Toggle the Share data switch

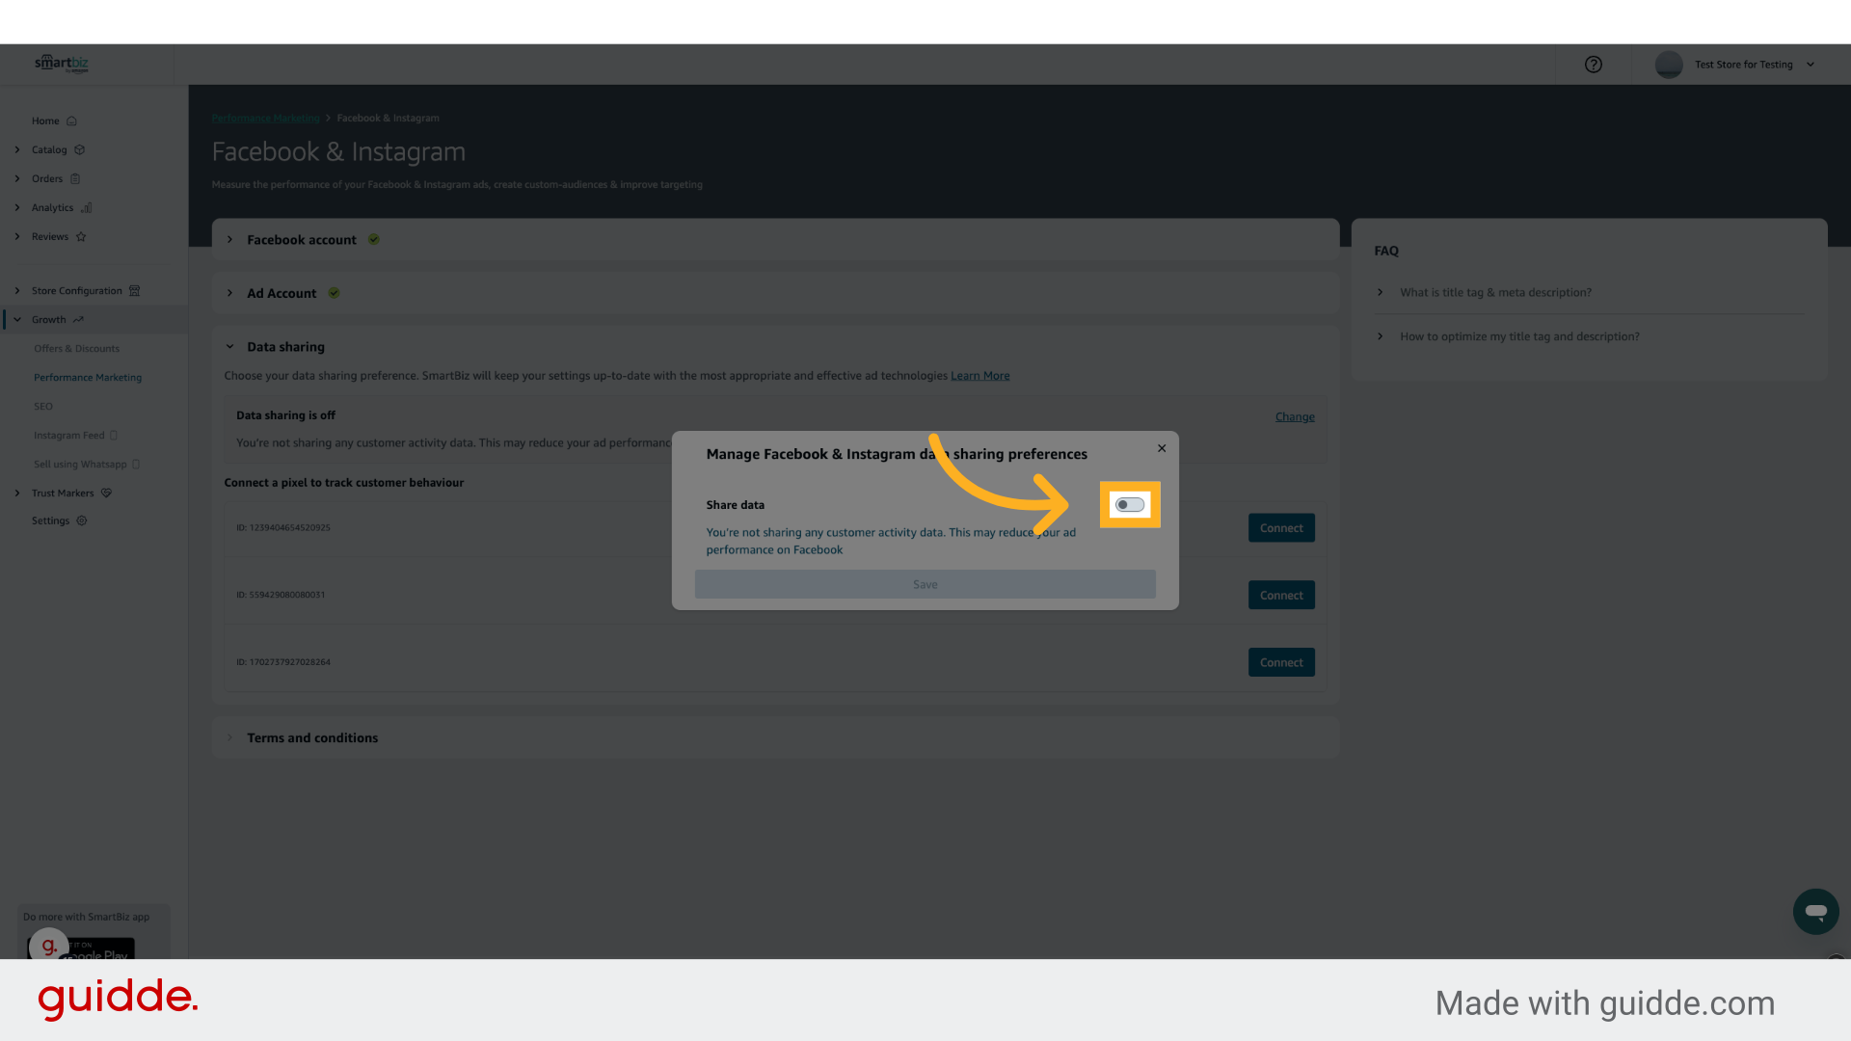(1130, 505)
